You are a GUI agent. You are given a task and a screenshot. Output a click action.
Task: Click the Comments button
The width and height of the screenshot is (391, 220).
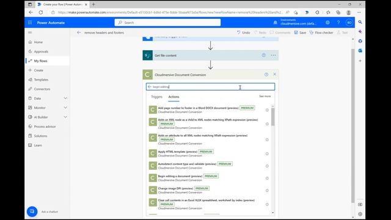point(280,32)
